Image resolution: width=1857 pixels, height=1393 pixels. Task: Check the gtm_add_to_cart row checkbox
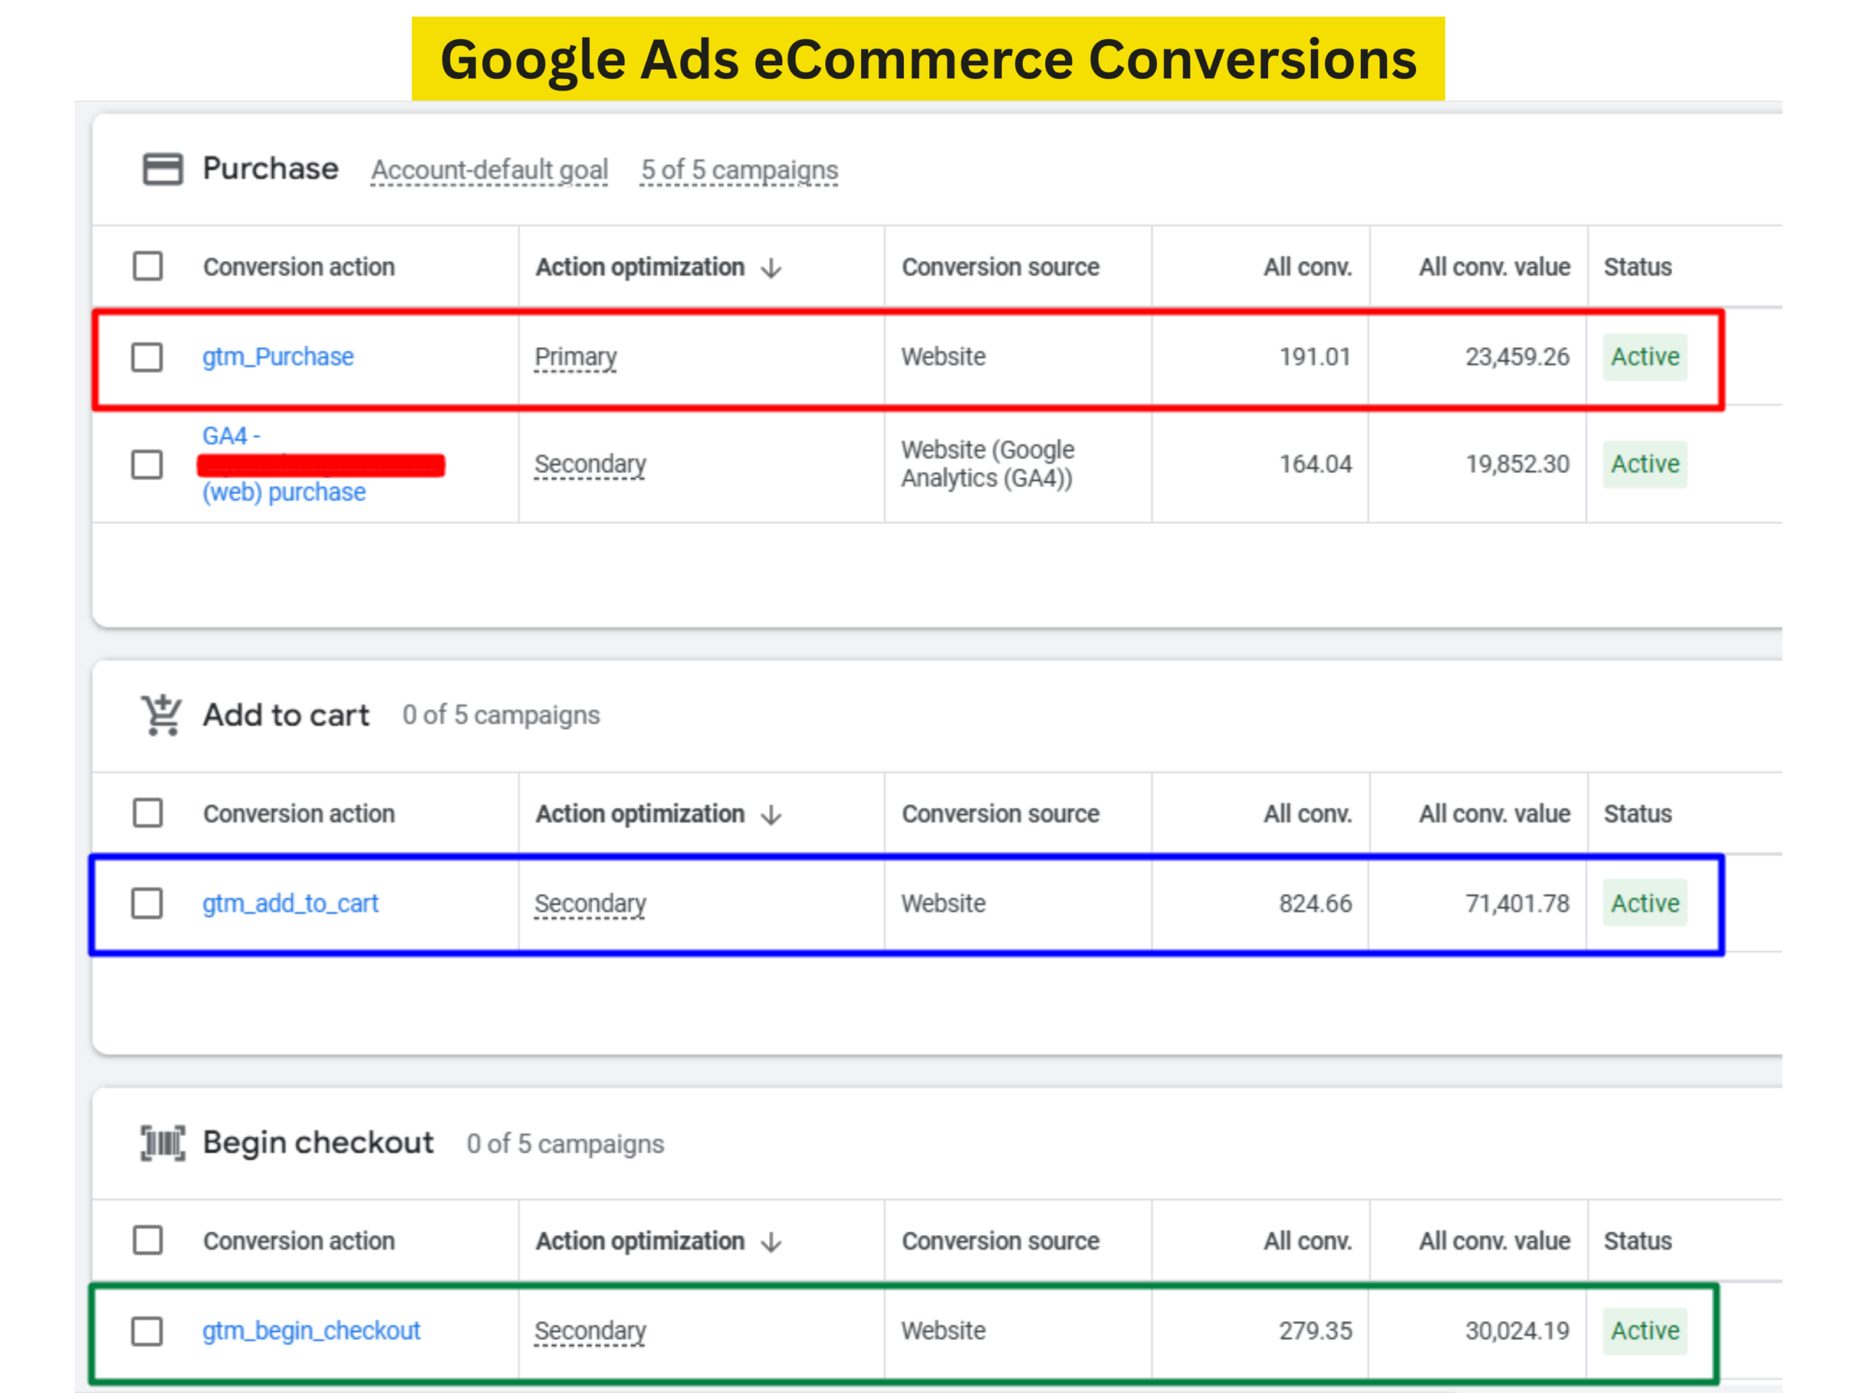tap(147, 903)
